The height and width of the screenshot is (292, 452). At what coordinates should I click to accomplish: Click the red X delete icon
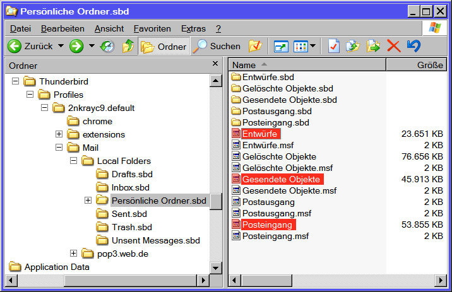click(x=393, y=46)
